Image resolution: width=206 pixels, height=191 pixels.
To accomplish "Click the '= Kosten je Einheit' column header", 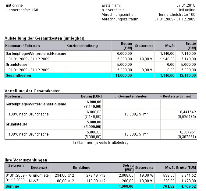I will coord(176,96).
